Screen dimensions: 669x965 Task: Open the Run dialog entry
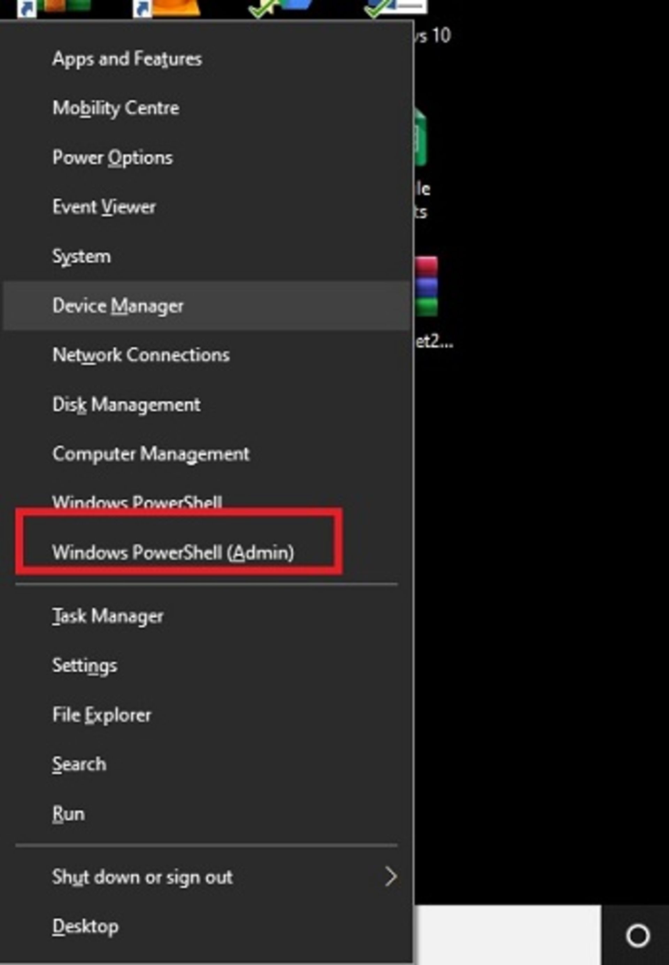pyautogui.click(x=206, y=814)
